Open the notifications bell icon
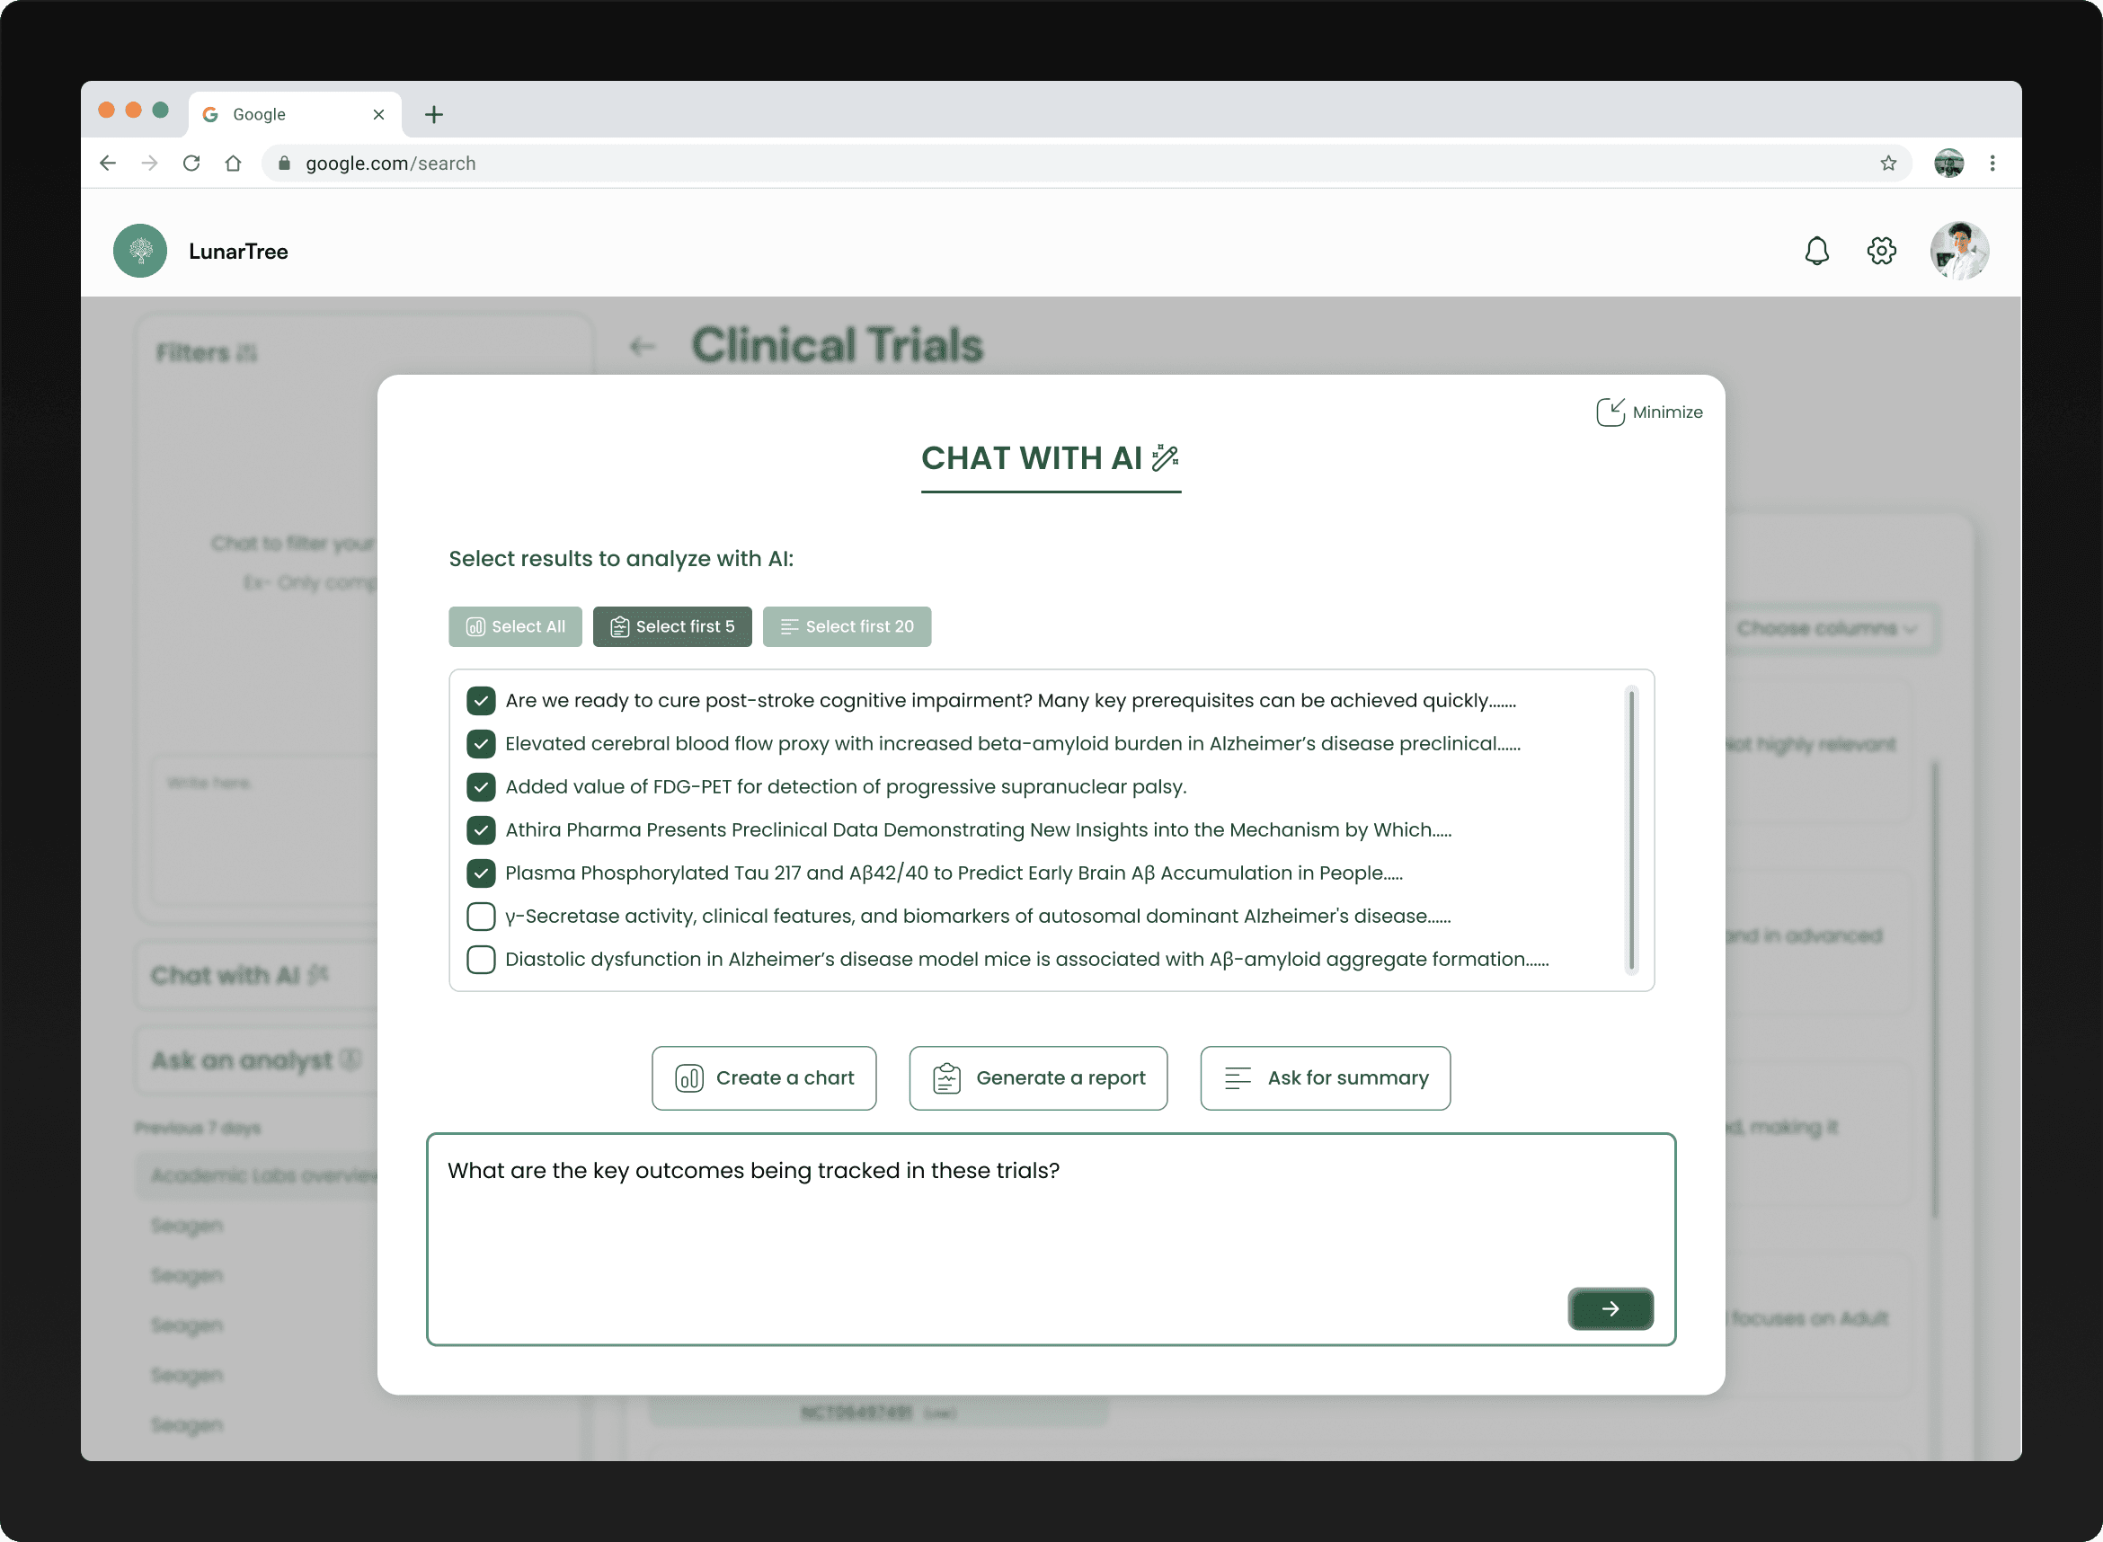 pos(1815,251)
